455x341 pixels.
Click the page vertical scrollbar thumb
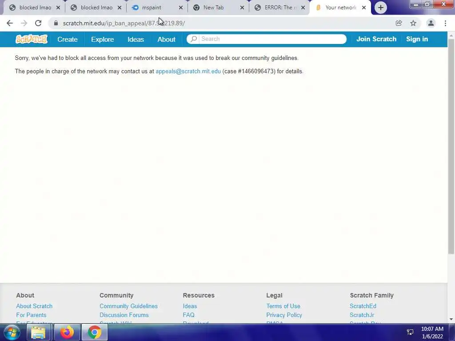(451, 147)
